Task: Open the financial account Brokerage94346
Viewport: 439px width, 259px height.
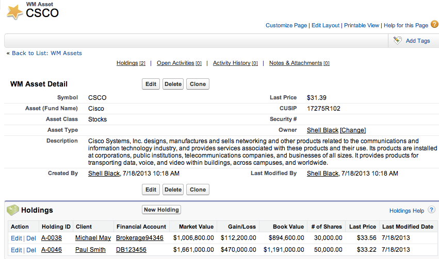Action: [x=140, y=238]
